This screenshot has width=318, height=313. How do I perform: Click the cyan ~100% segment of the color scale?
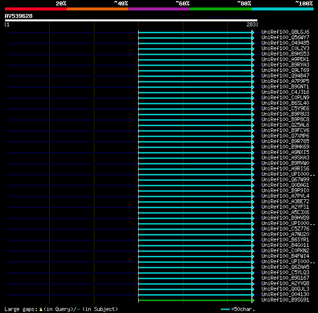point(283,9)
